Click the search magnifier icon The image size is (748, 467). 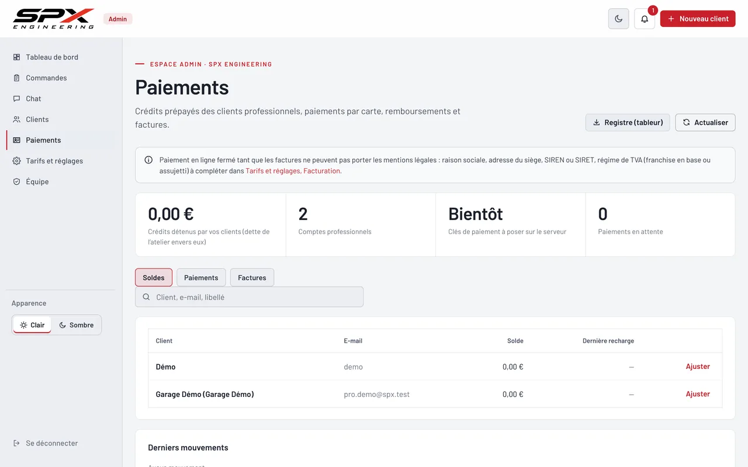(x=146, y=297)
